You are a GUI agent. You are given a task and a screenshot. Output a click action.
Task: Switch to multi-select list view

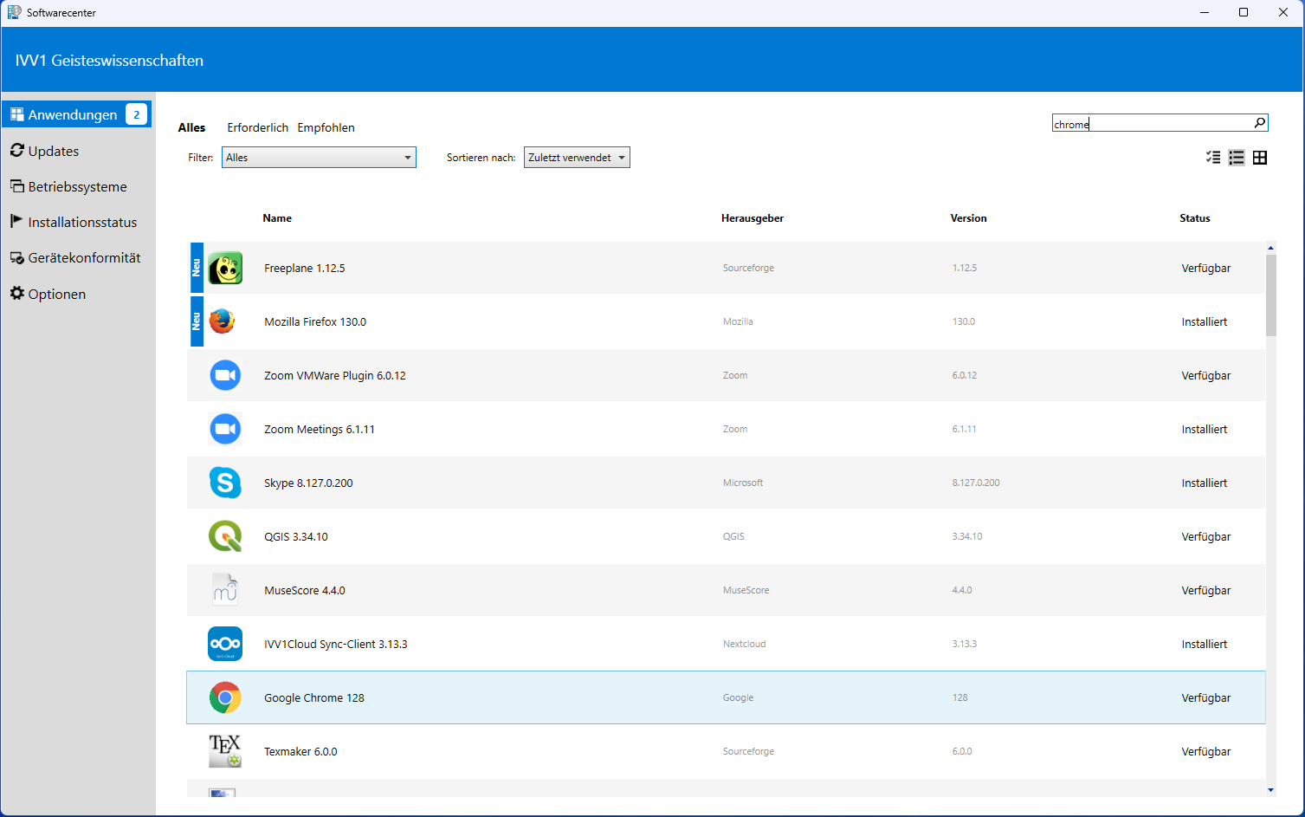[1213, 158]
